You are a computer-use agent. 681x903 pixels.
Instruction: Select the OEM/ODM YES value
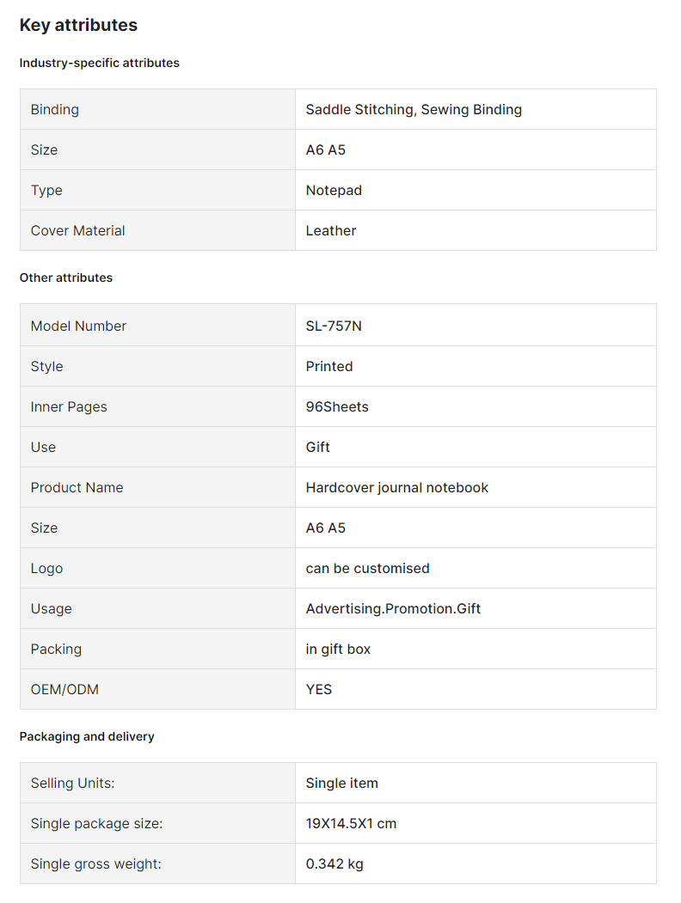point(319,689)
